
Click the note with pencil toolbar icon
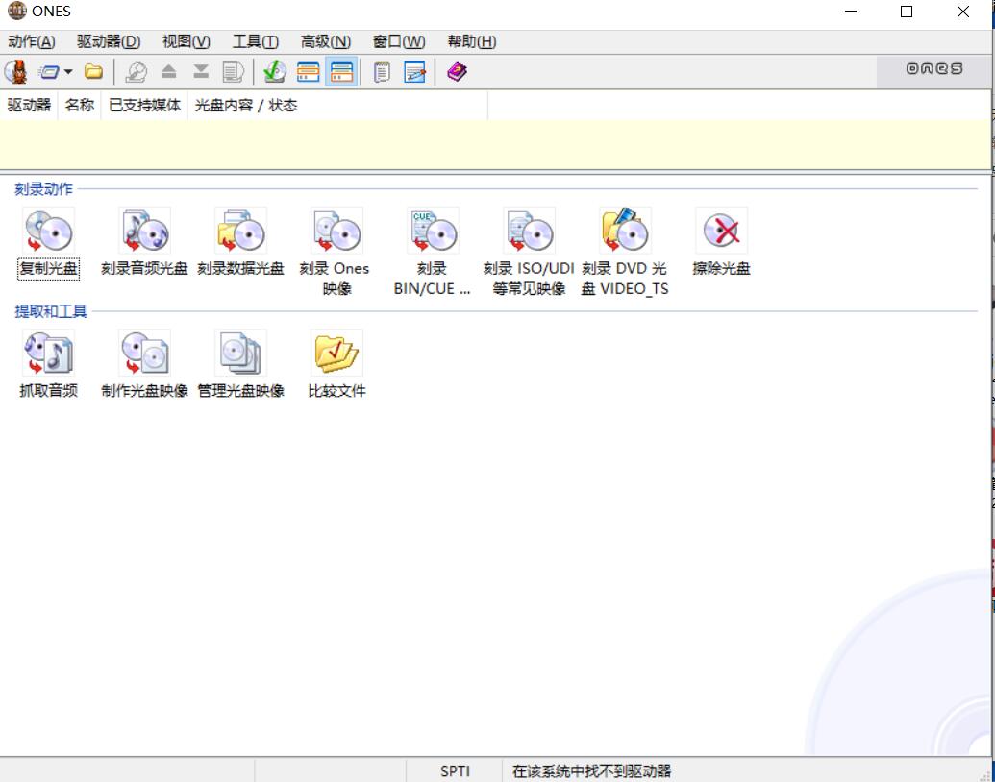[415, 72]
